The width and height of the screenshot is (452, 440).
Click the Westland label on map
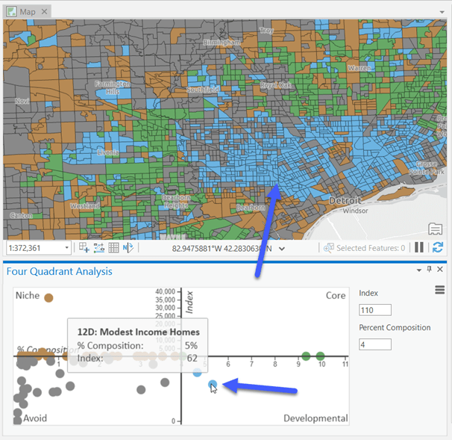85,206
